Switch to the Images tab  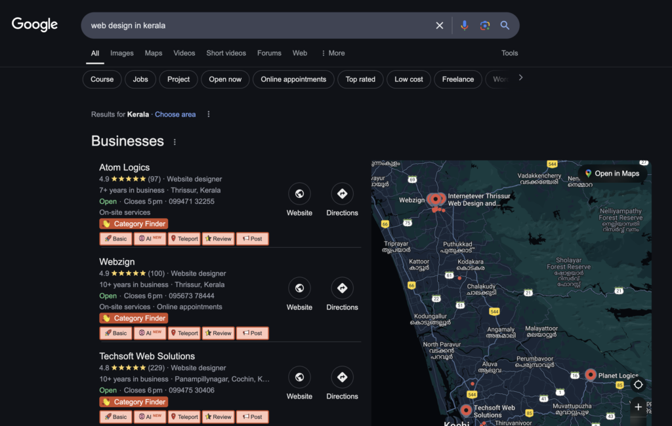point(121,53)
